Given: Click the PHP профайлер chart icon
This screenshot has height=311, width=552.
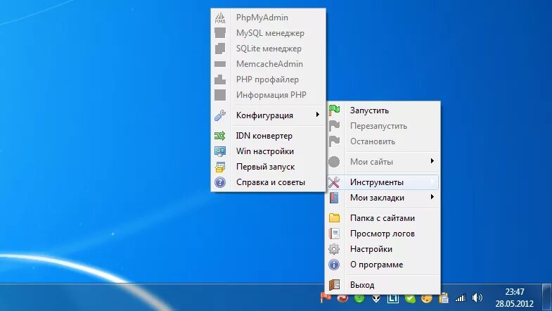Looking at the screenshot, I should pos(220,80).
